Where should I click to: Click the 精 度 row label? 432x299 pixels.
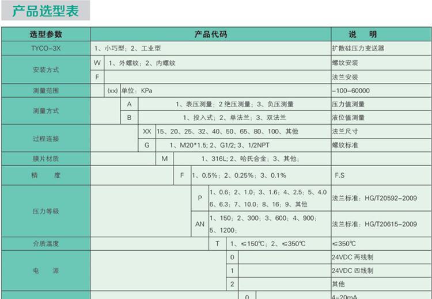pyautogui.click(x=46, y=175)
